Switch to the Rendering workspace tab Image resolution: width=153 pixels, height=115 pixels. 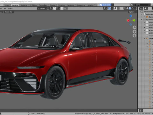coord(71,5)
